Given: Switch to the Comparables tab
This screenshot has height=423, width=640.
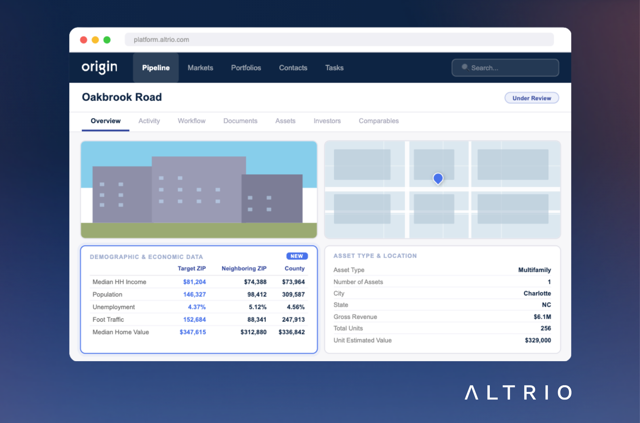Looking at the screenshot, I should [379, 121].
